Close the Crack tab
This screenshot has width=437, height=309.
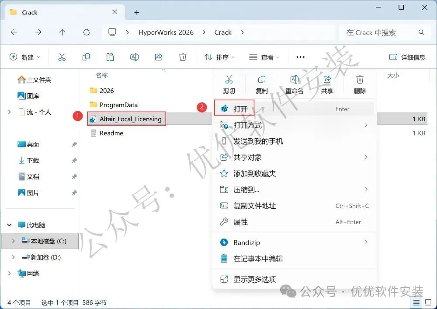click(x=114, y=12)
